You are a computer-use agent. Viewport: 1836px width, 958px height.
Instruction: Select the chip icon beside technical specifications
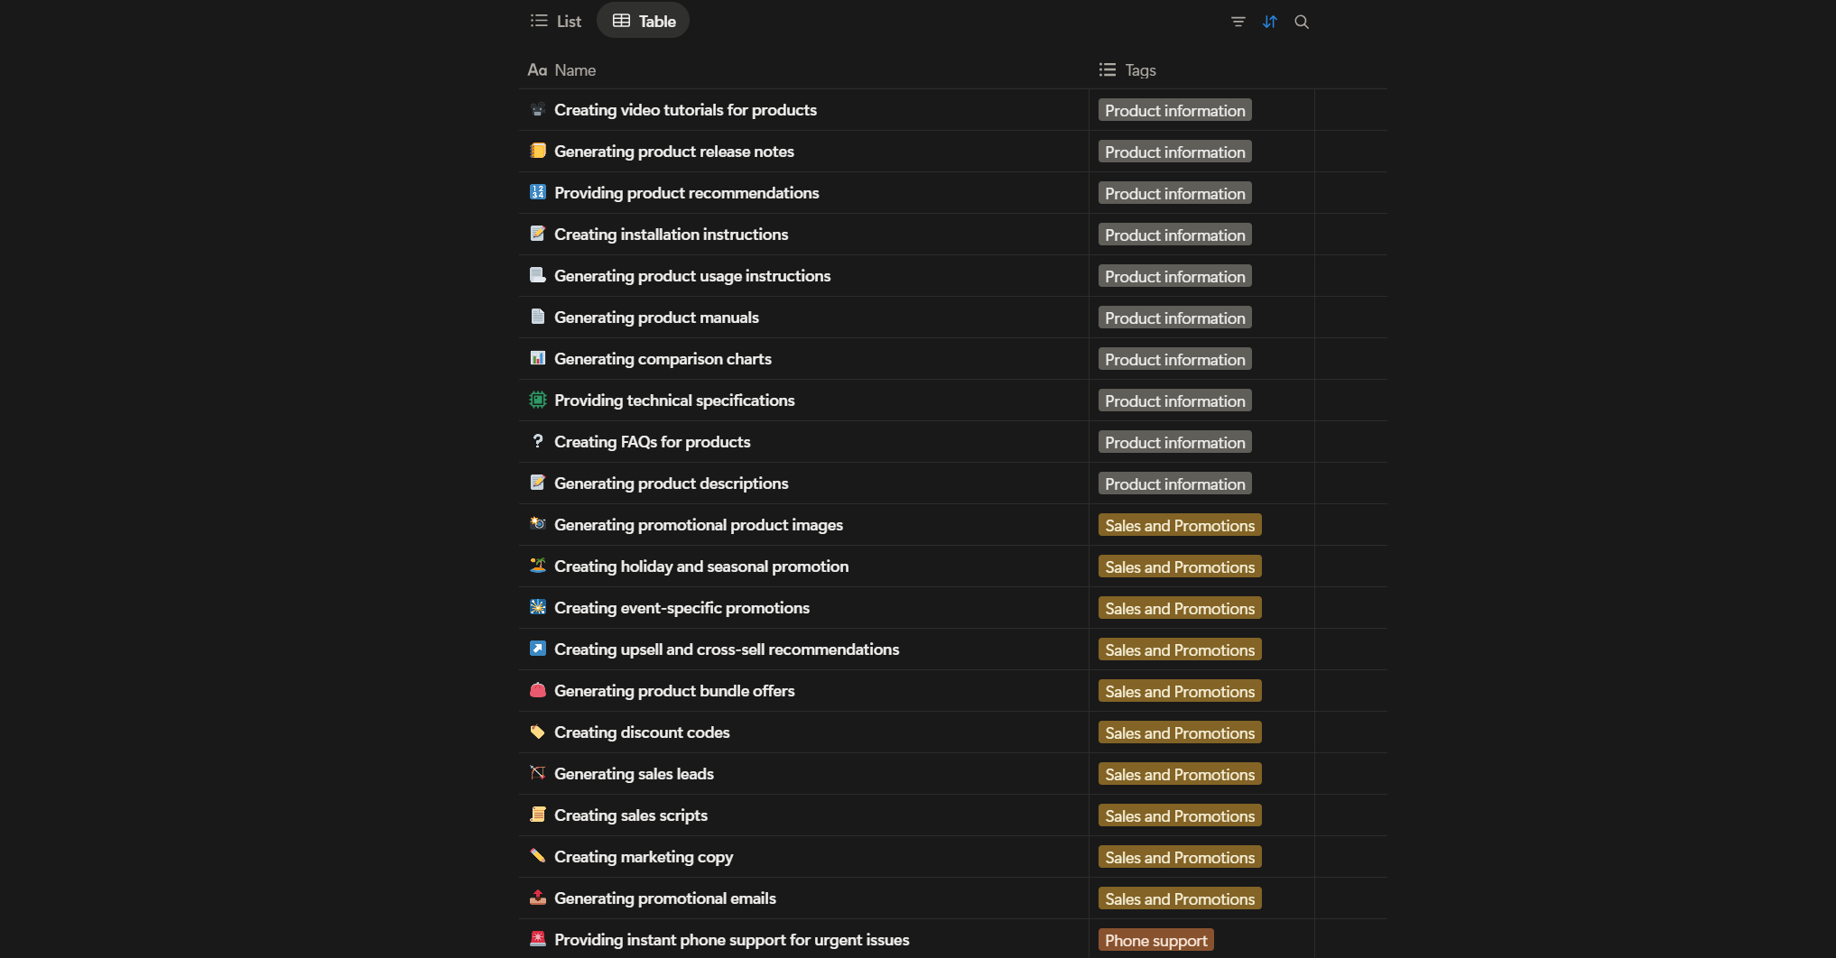(538, 400)
